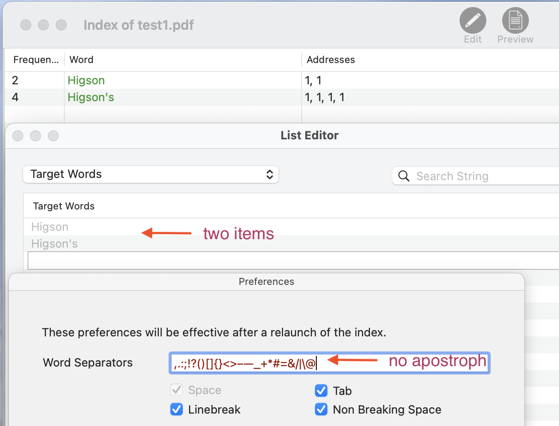559x426 pixels.
Task: Zoom the List Editor window
Action: 53,136
